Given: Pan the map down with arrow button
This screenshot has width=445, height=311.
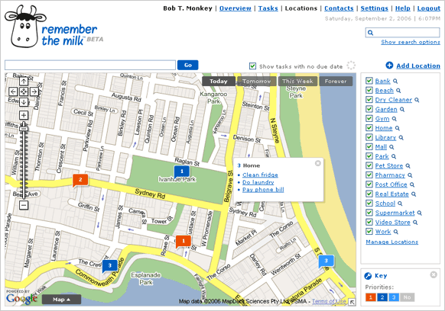Looking at the screenshot, I should 24,102.
